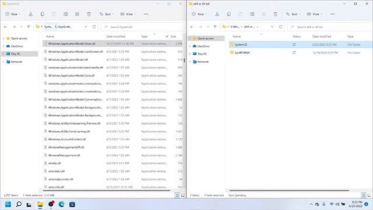Image resolution: width=373 pixels, height=210 pixels.
Task: Click horizontal scrollbar in System32 window
Action: [107, 191]
